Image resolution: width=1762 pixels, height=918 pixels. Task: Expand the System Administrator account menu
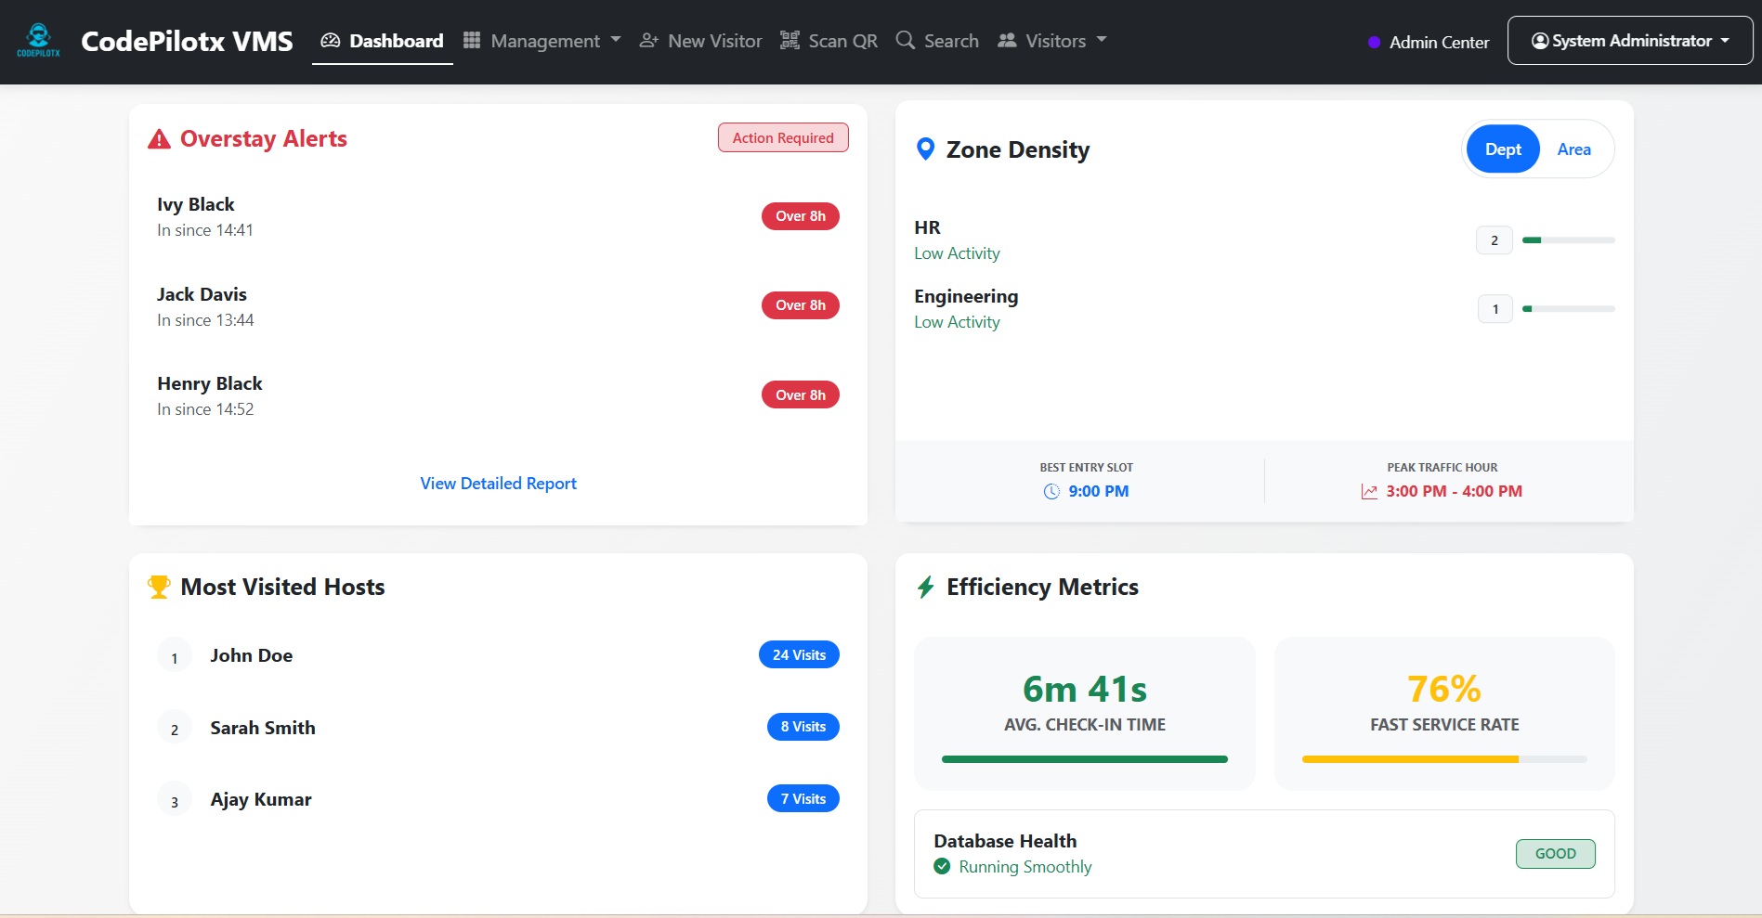[x=1628, y=40]
